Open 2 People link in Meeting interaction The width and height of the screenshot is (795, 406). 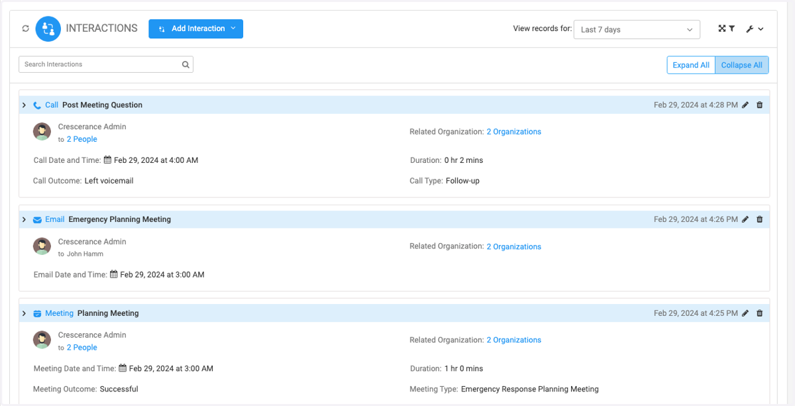coord(82,347)
